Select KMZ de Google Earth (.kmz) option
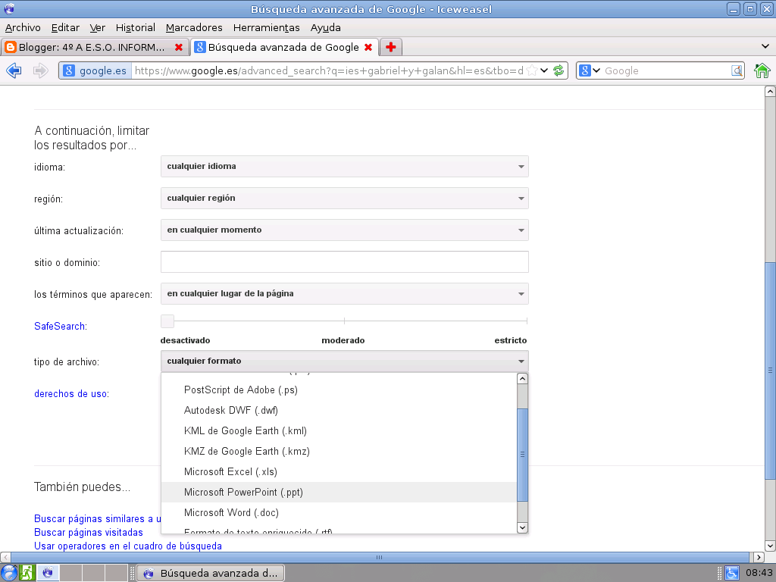This screenshot has width=776, height=582. click(339, 452)
